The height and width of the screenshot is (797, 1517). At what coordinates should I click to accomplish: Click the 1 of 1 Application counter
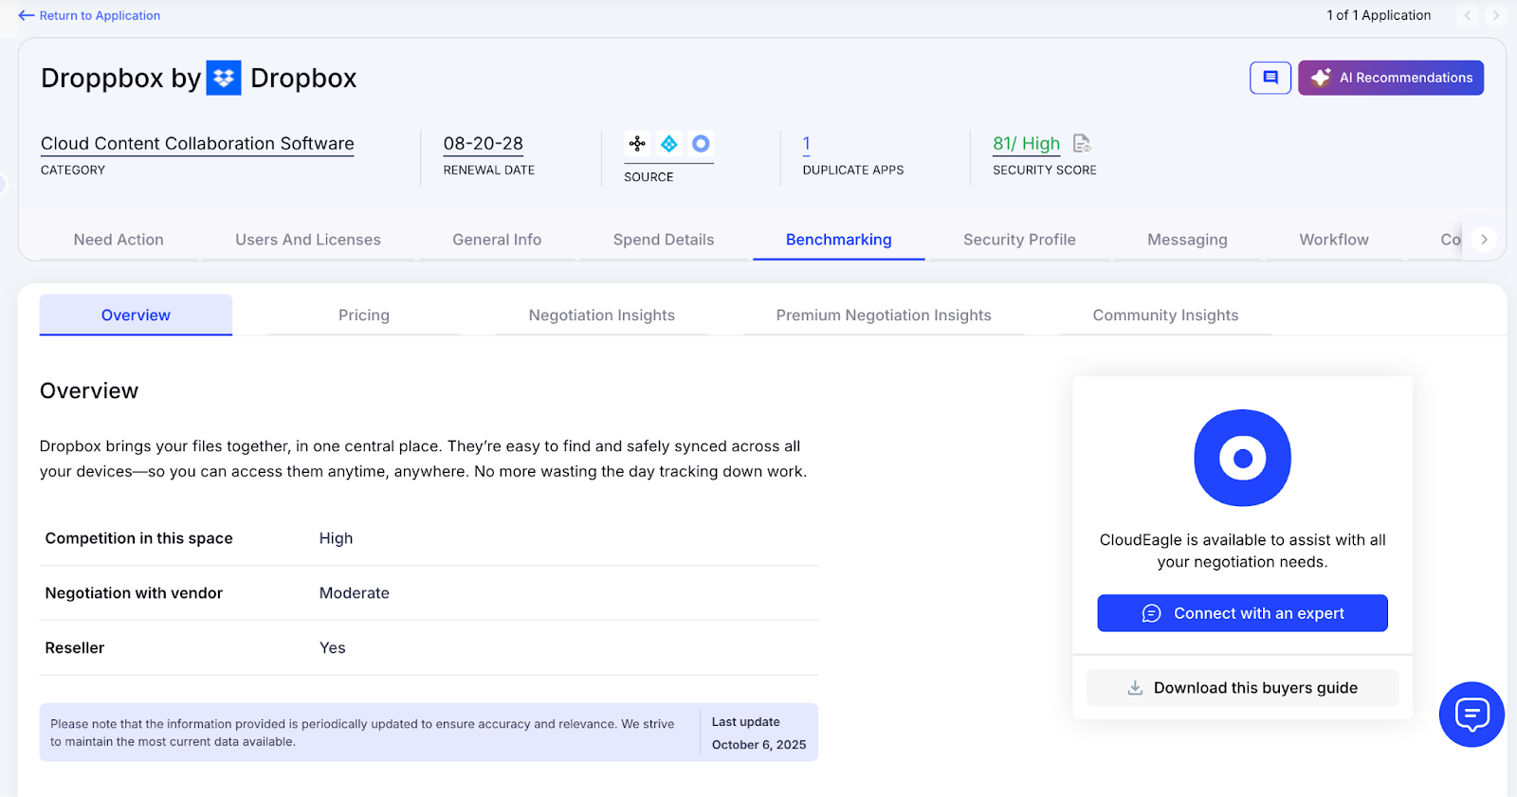click(x=1379, y=15)
